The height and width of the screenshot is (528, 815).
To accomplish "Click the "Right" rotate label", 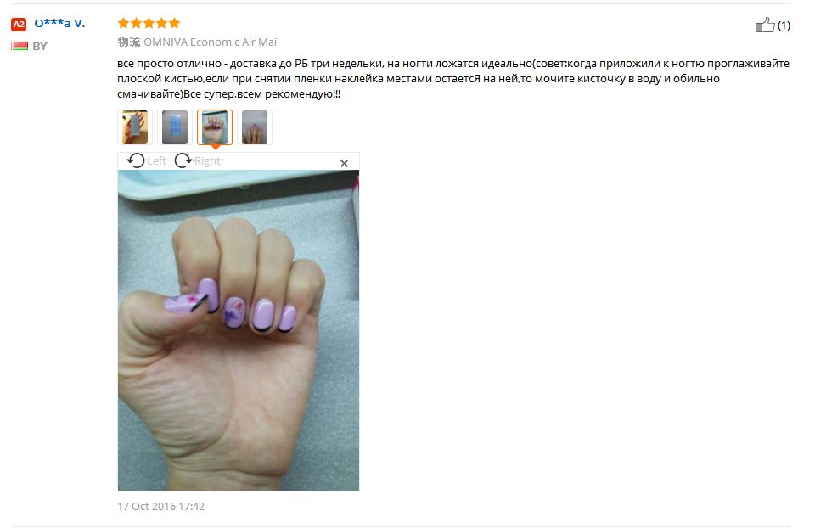I will pyautogui.click(x=207, y=161).
